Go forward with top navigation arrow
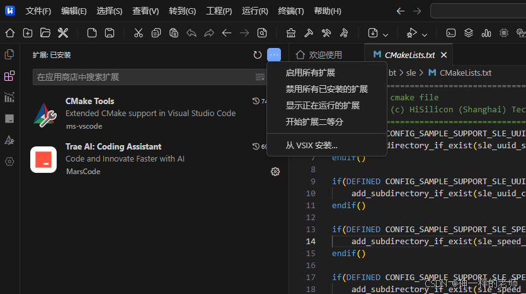The width and height of the screenshot is (526, 294). (x=417, y=11)
